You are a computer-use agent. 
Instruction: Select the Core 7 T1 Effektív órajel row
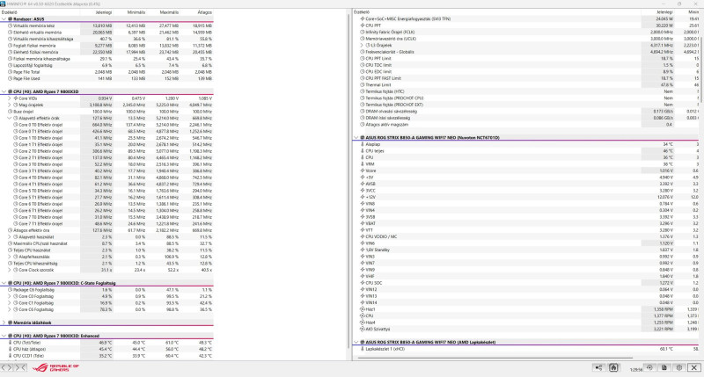point(106,224)
